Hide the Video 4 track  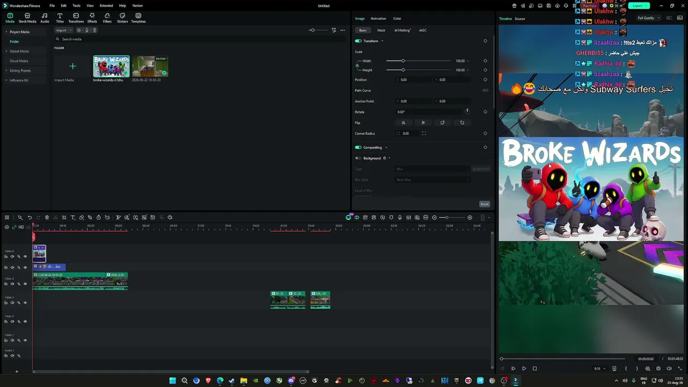[x=25, y=284]
